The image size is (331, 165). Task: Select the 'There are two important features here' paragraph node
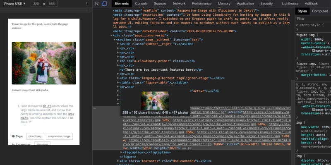(x=161, y=69)
